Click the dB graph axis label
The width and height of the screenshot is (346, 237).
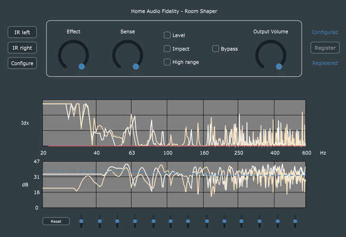tap(25, 185)
